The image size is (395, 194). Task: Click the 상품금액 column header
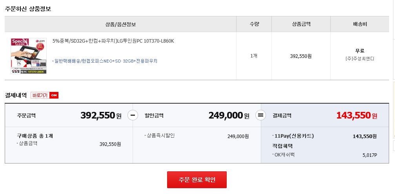(x=301, y=24)
